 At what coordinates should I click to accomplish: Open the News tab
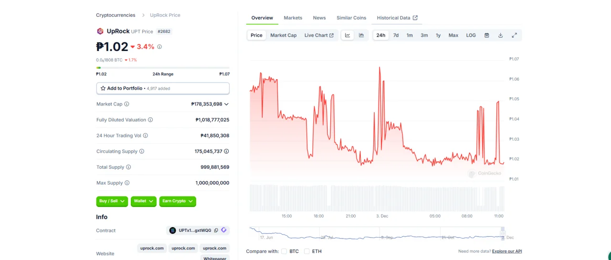tap(319, 18)
